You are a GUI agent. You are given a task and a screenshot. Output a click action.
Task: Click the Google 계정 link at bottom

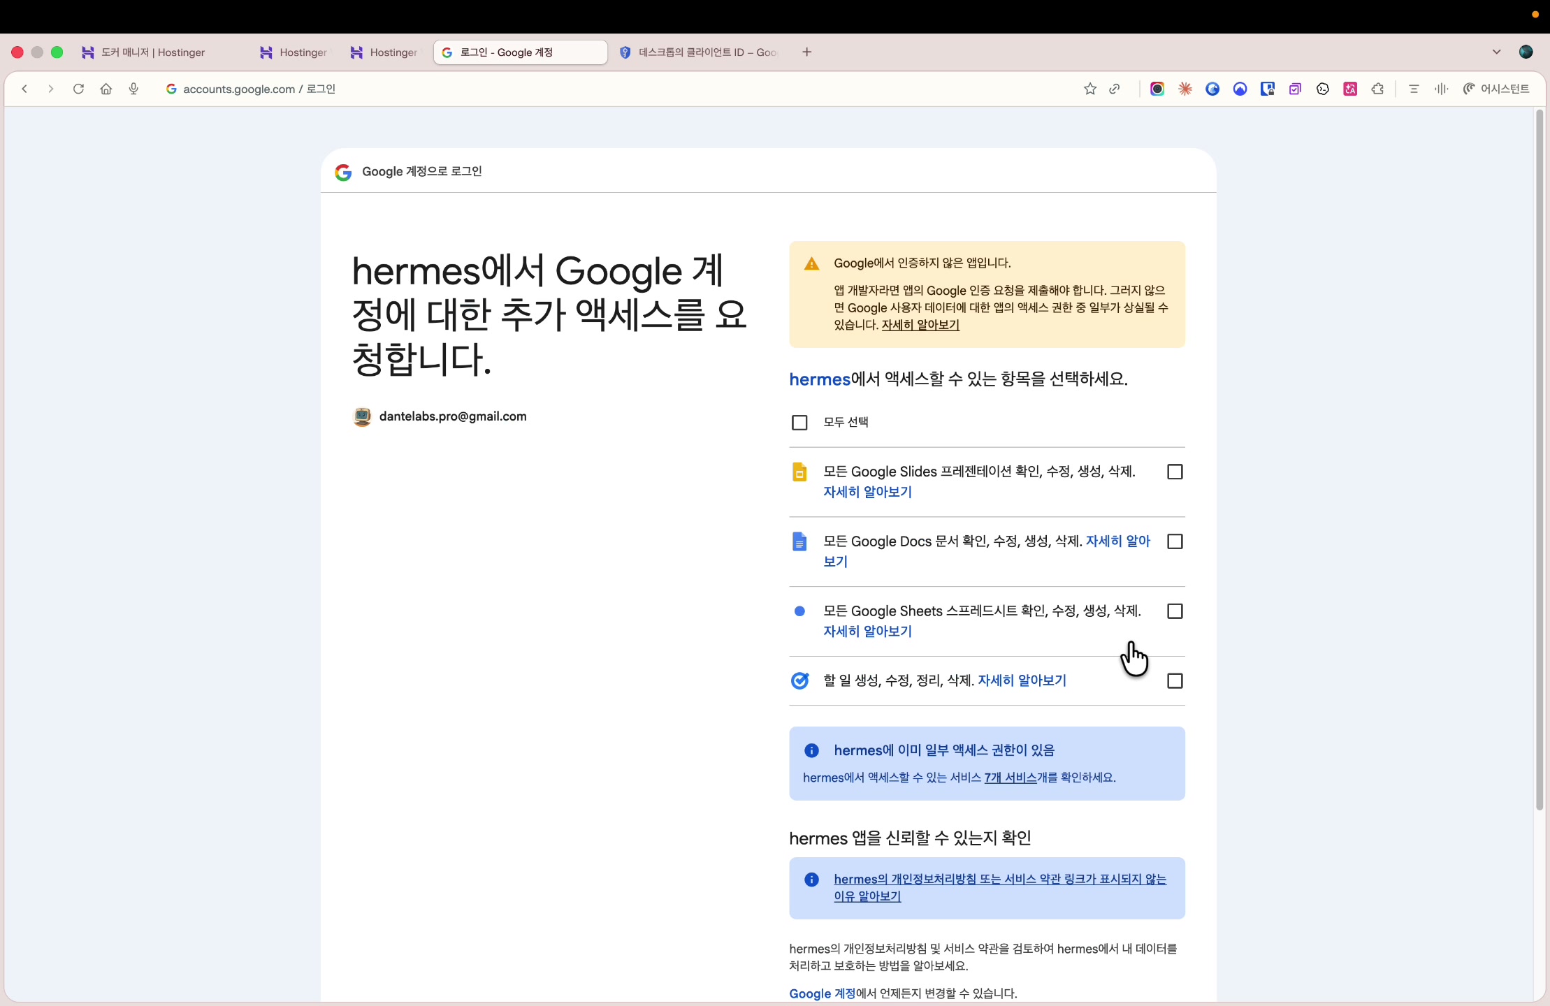point(822,993)
